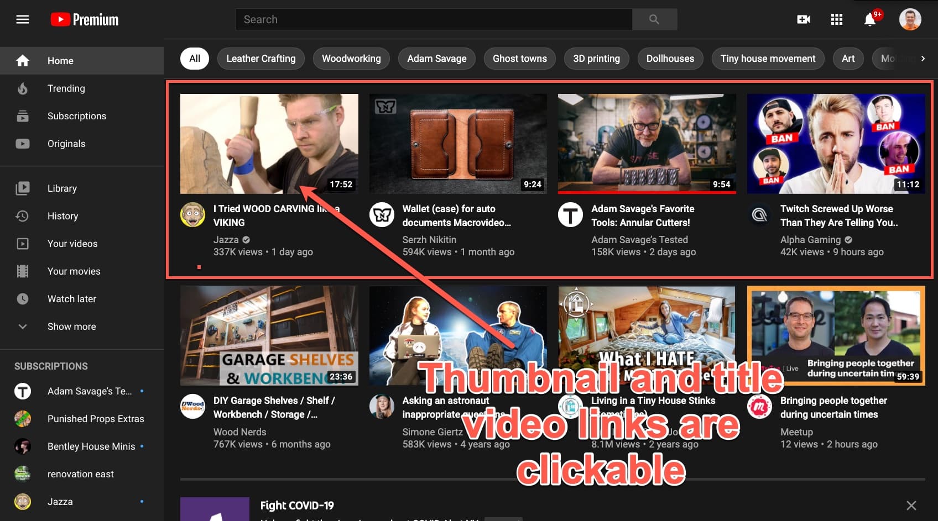Open the Home menu item

point(60,60)
